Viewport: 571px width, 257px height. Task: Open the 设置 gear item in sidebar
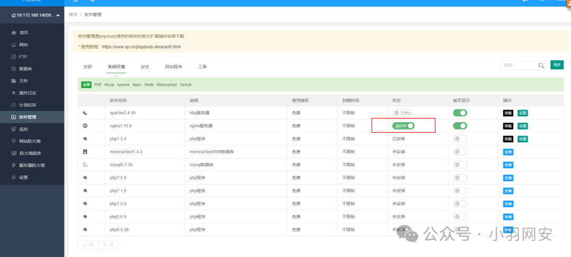click(32, 177)
